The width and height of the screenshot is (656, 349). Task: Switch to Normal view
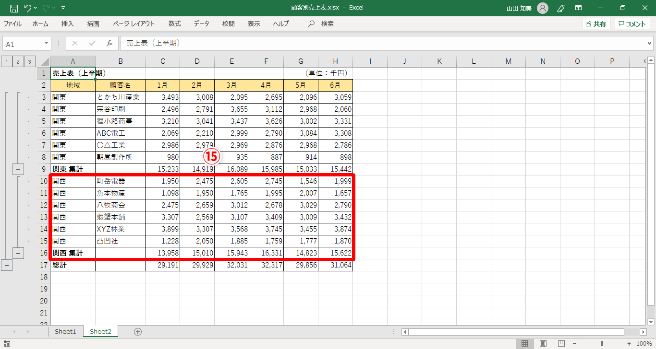tap(525, 343)
